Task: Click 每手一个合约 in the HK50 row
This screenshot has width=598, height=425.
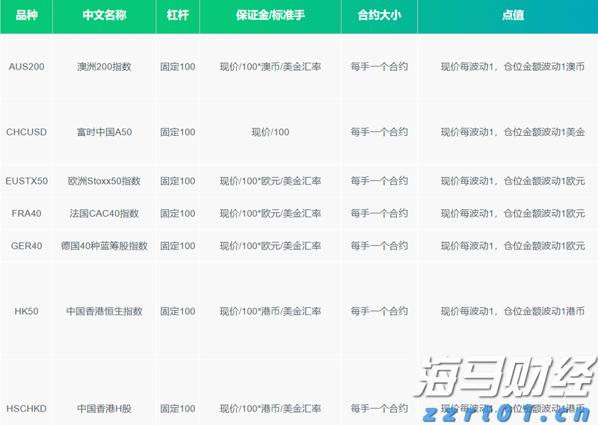Action: (380, 311)
